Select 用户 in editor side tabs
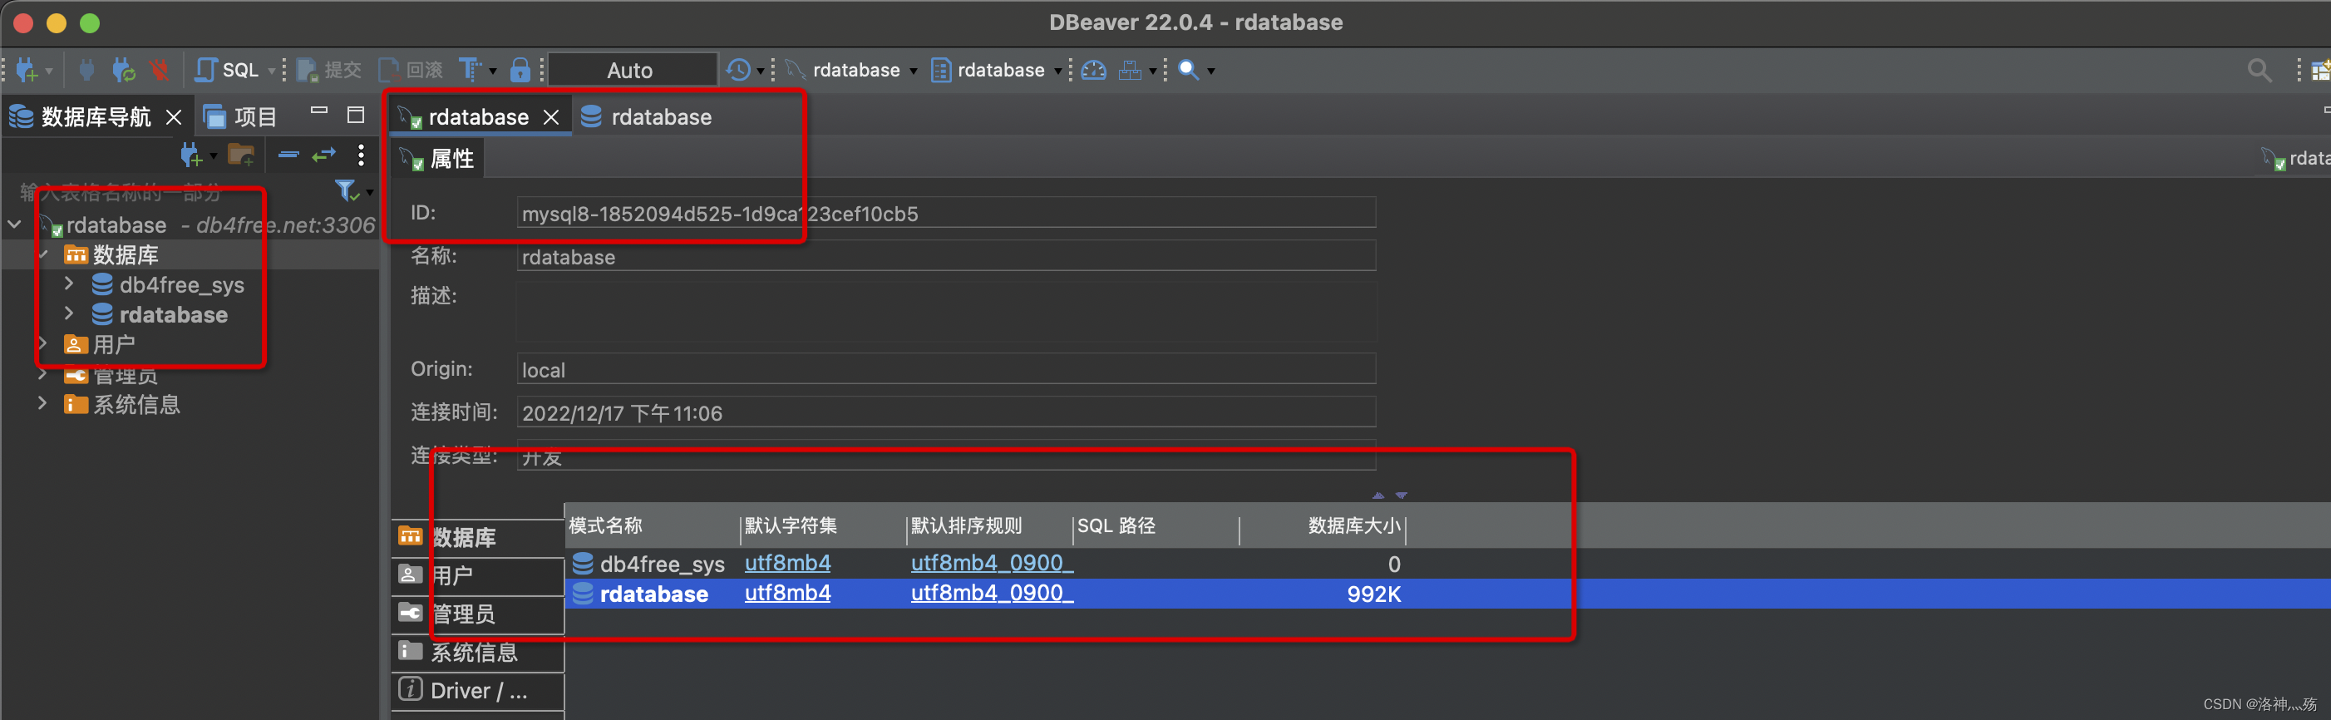The height and width of the screenshot is (720, 2331). coord(478,575)
